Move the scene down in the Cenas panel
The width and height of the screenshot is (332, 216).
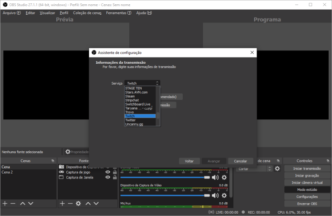pyautogui.click(x=31, y=203)
